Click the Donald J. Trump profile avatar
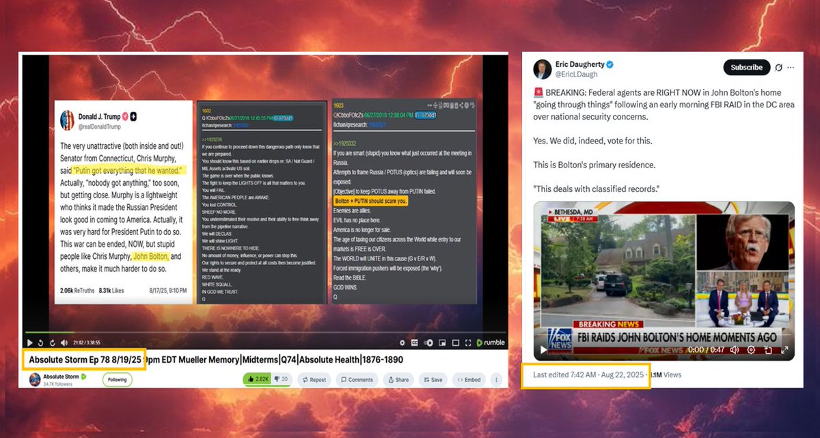This screenshot has height=438, width=820. tap(68, 121)
